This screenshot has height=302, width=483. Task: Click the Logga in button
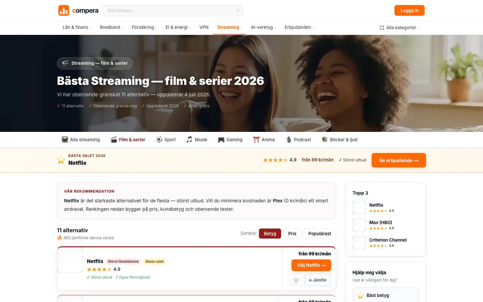click(410, 10)
